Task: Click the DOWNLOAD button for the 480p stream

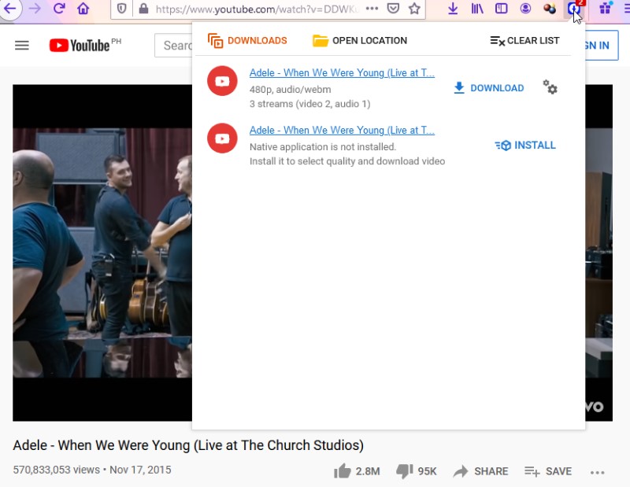Action: click(488, 88)
